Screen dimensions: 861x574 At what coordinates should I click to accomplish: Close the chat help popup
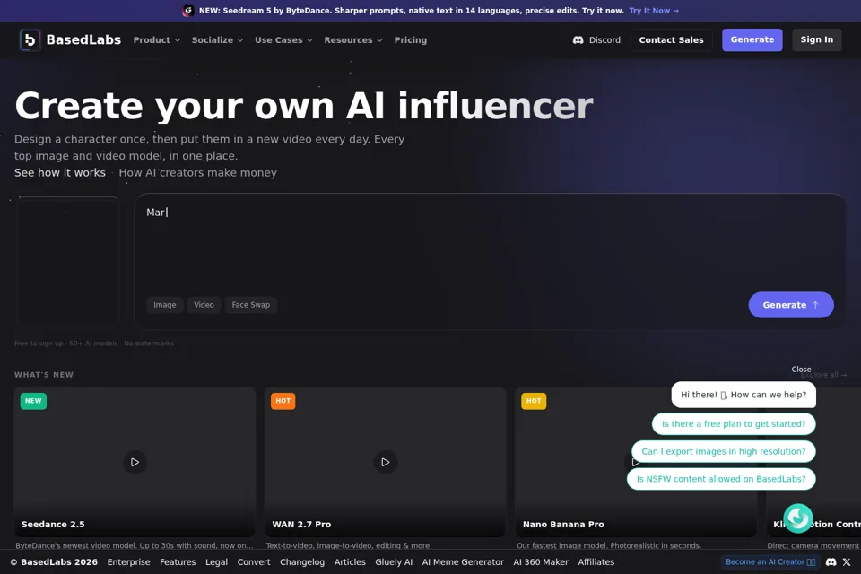(801, 370)
